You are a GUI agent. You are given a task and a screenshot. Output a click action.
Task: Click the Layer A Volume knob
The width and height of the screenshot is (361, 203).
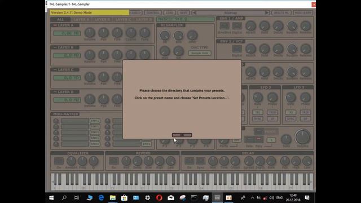(90, 33)
